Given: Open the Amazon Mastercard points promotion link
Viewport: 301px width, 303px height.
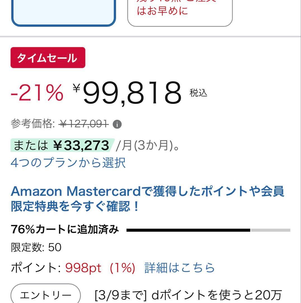Looking at the screenshot, I should (x=147, y=199).
